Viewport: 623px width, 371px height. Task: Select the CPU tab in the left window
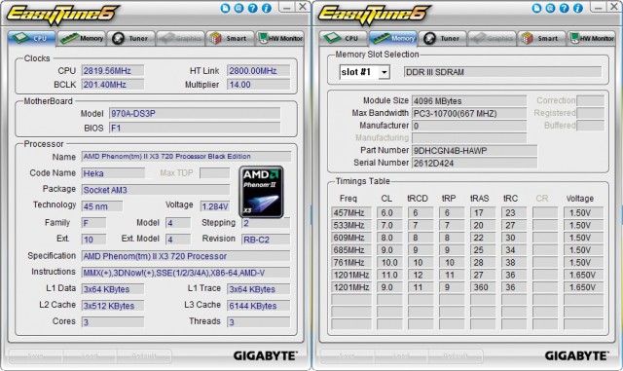coord(32,39)
